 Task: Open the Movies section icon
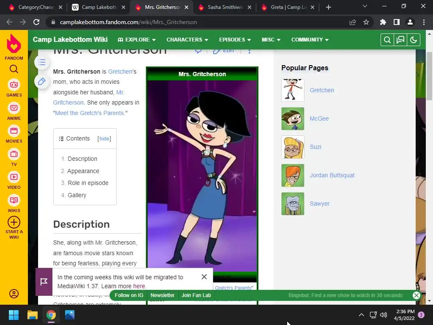[14, 131]
